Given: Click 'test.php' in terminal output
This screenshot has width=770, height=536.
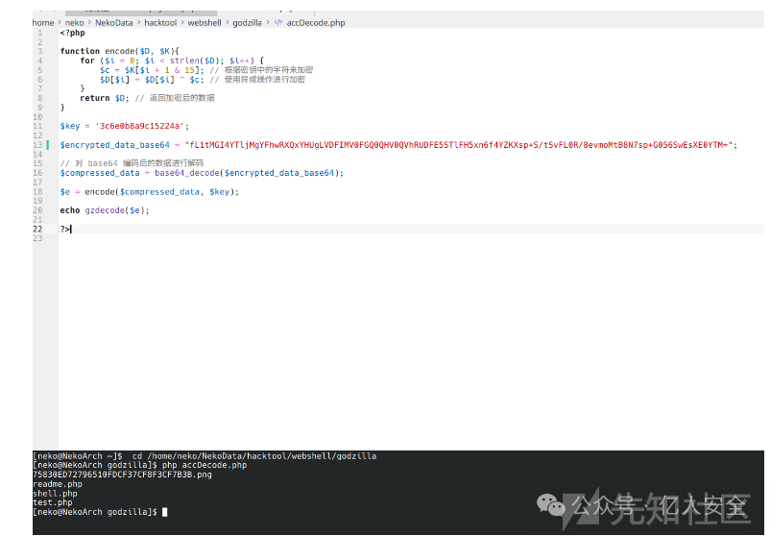Looking at the screenshot, I should 53,502.
